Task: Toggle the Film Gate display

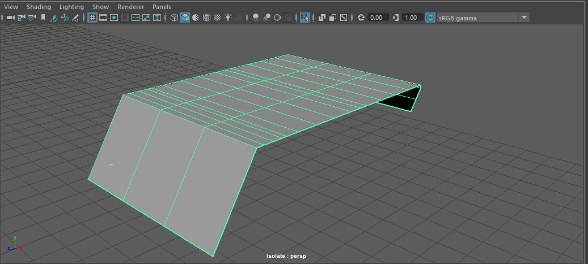Action: click(103, 18)
